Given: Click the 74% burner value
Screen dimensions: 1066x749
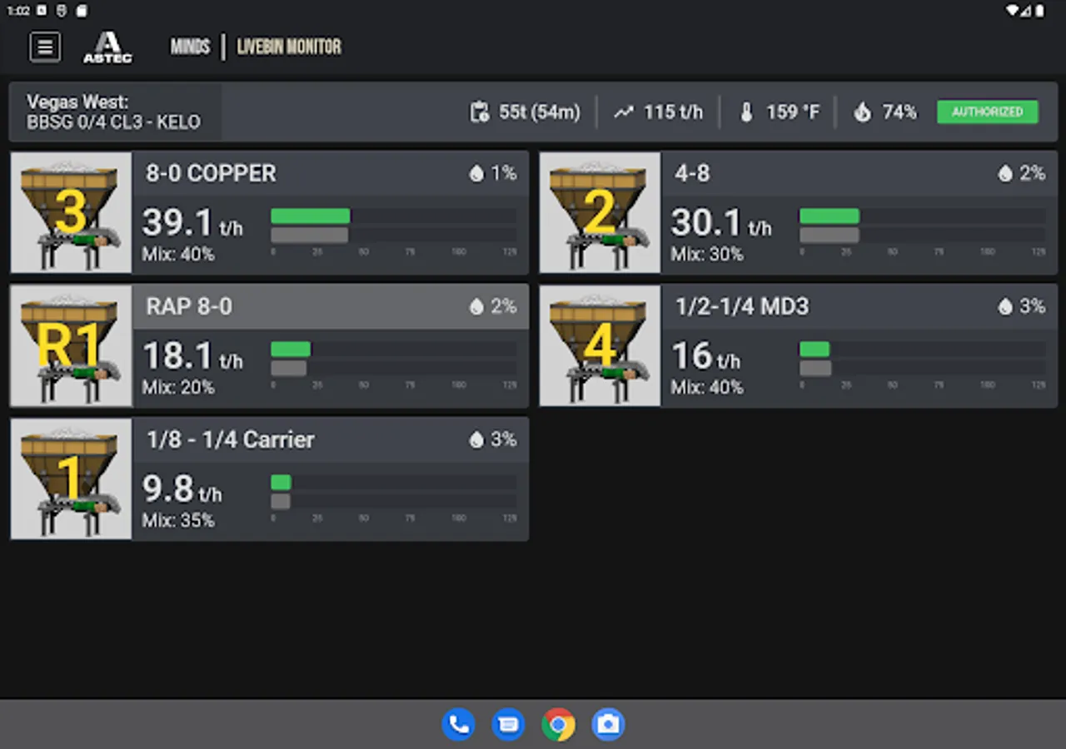Looking at the screenshot, I should coord(899,112).
